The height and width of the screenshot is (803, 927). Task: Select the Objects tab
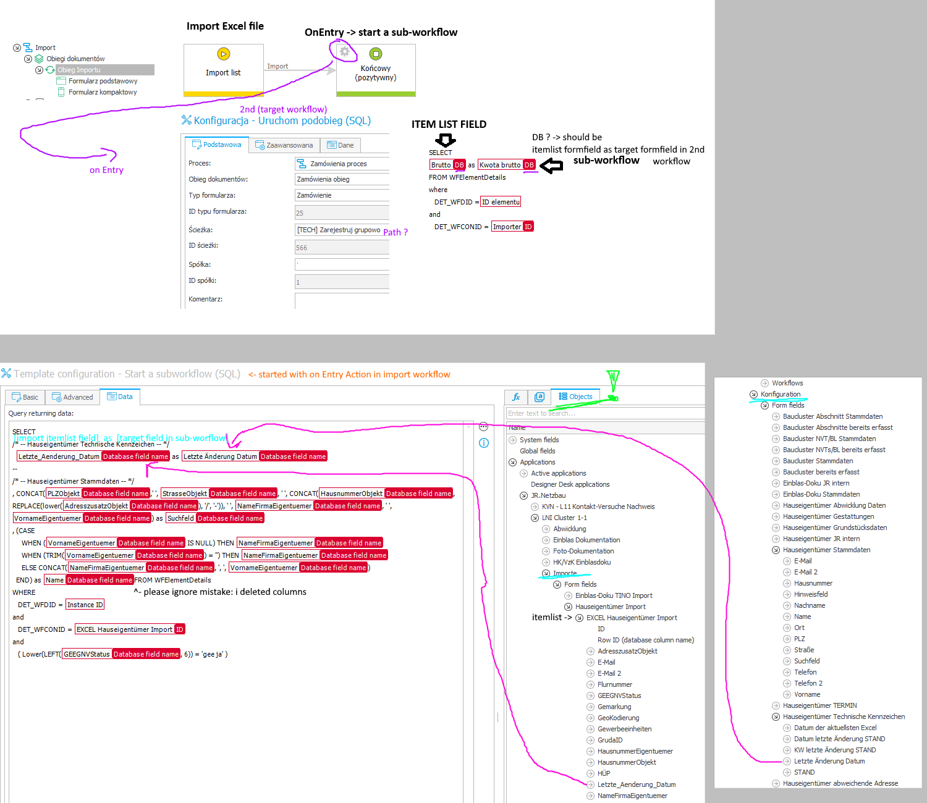point(575,397)
